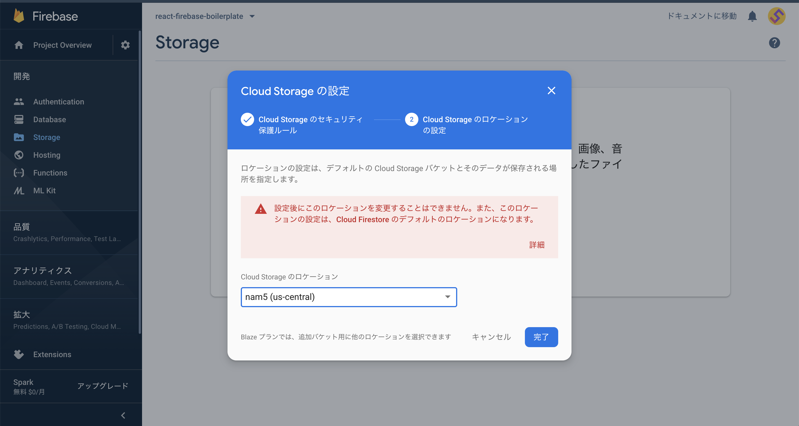The image size is (799, 426).
Task: Open the react-firebase-boilerplate project dropdown
Action: 205,16
